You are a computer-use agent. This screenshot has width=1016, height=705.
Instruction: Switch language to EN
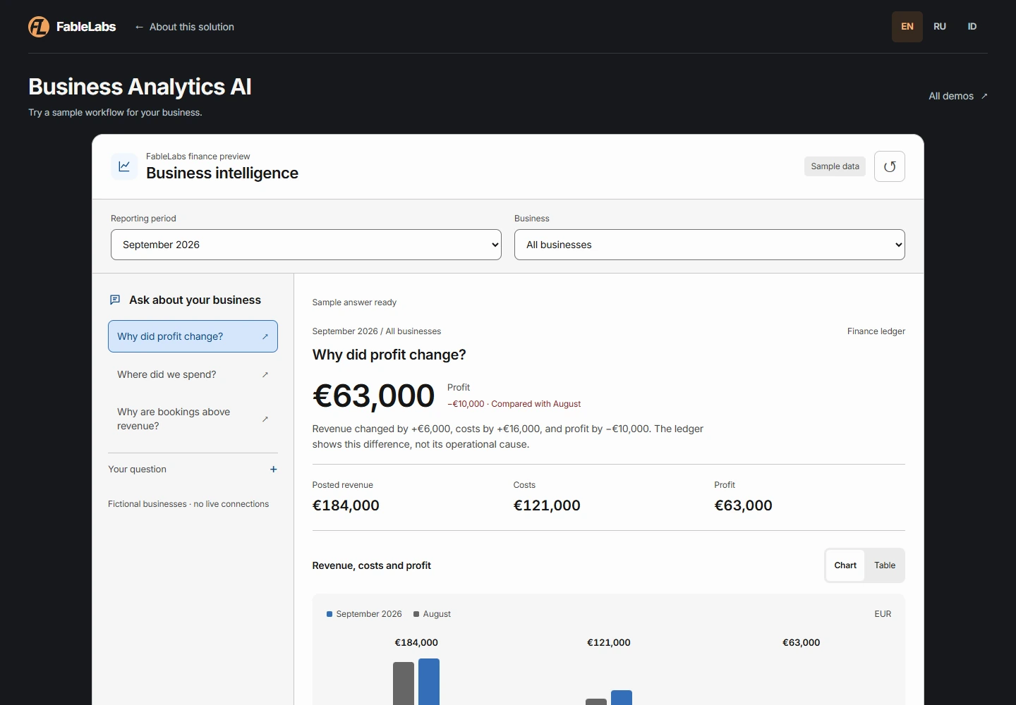point(907,27)
